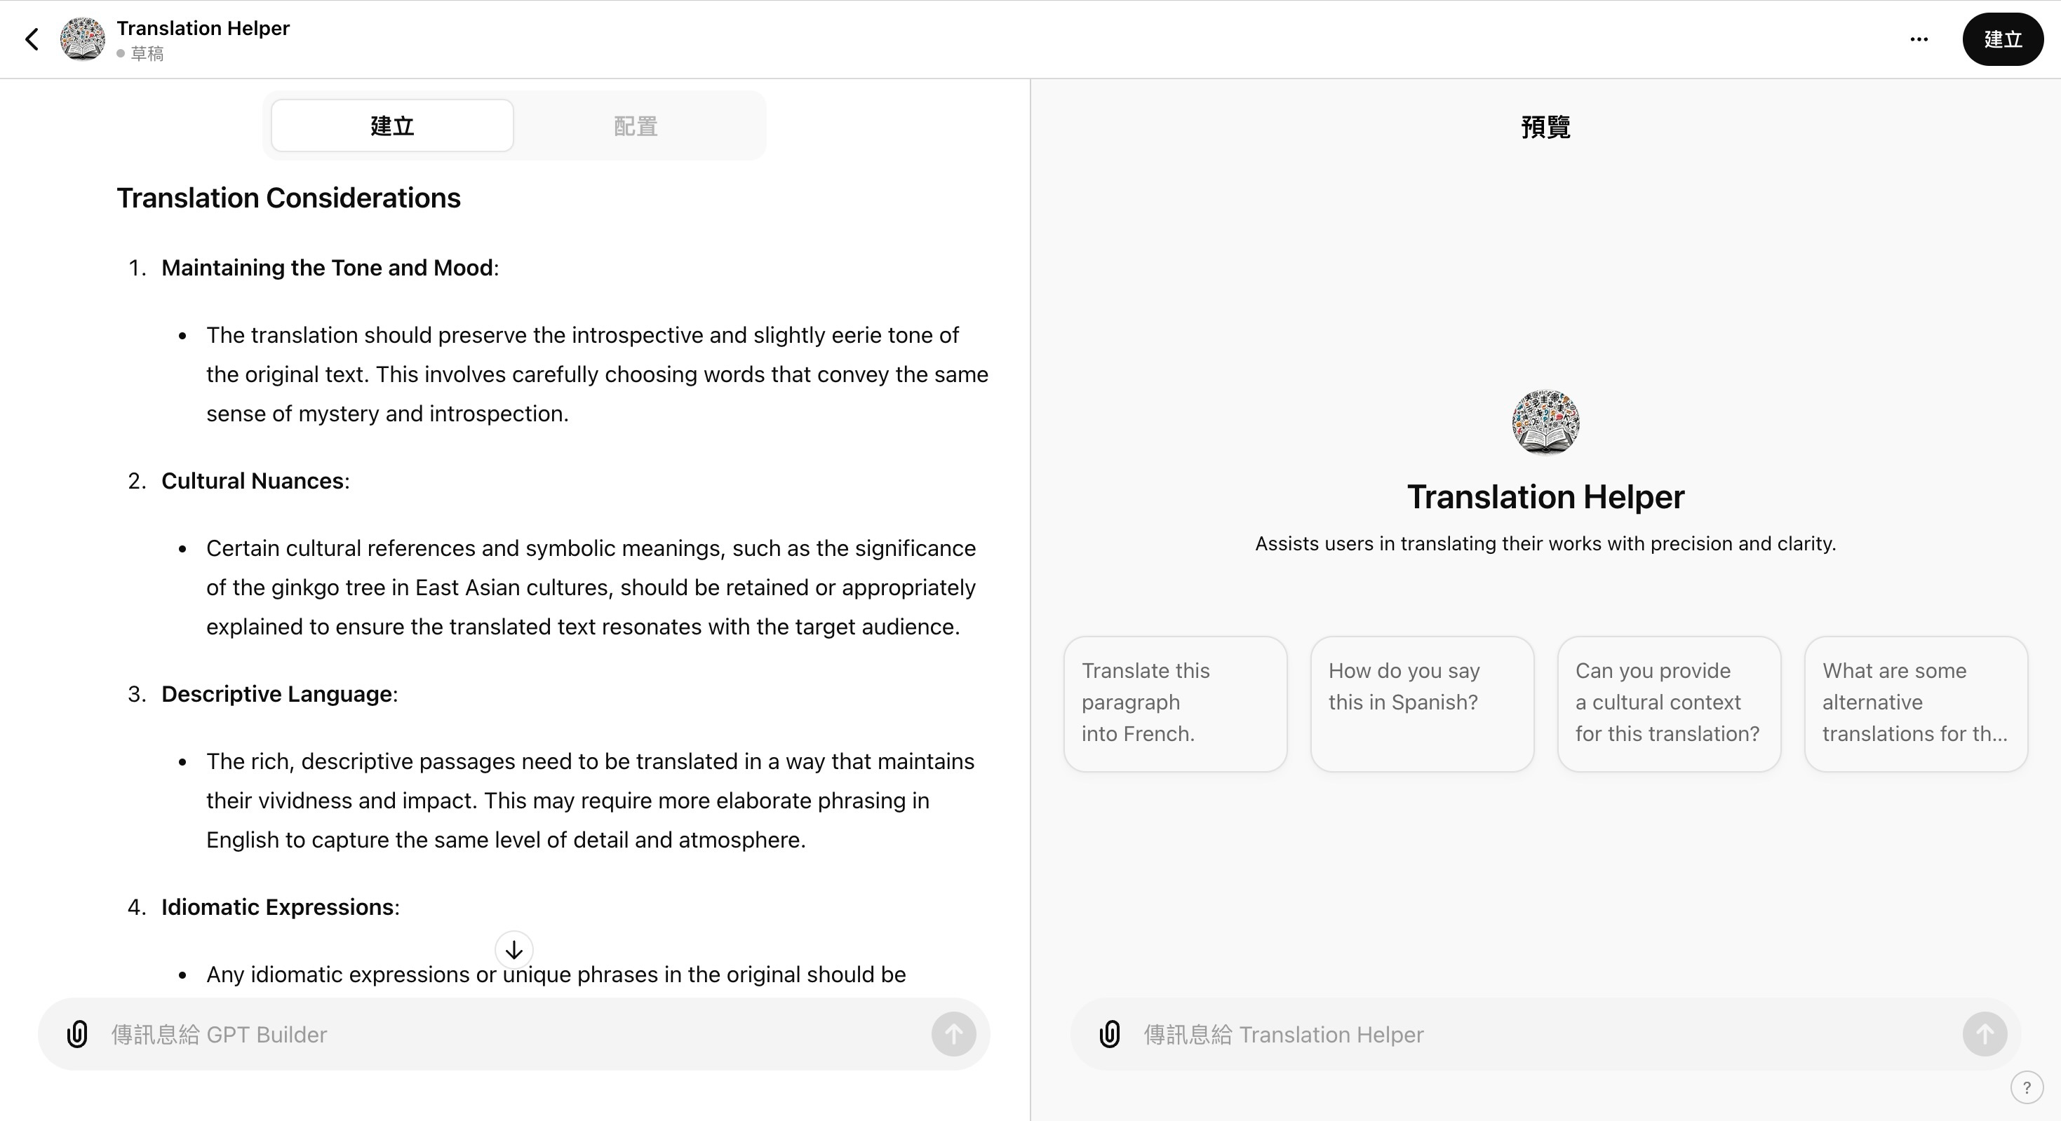The height and width of the screenshot is (1121, 2061).
Task: Select 'Translate this paragraph into French' prompt
Action: (1174, 703)
